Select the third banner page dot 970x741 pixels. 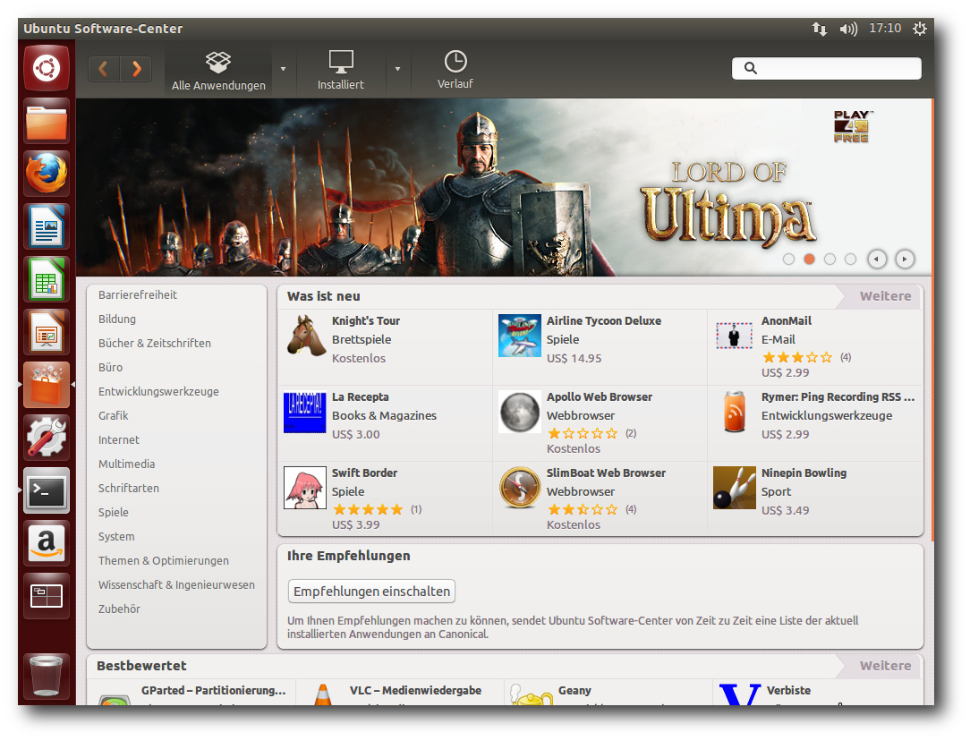click(x=830, y=260)
